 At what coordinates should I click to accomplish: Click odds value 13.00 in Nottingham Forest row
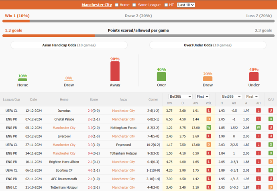[x=196, y=128]
